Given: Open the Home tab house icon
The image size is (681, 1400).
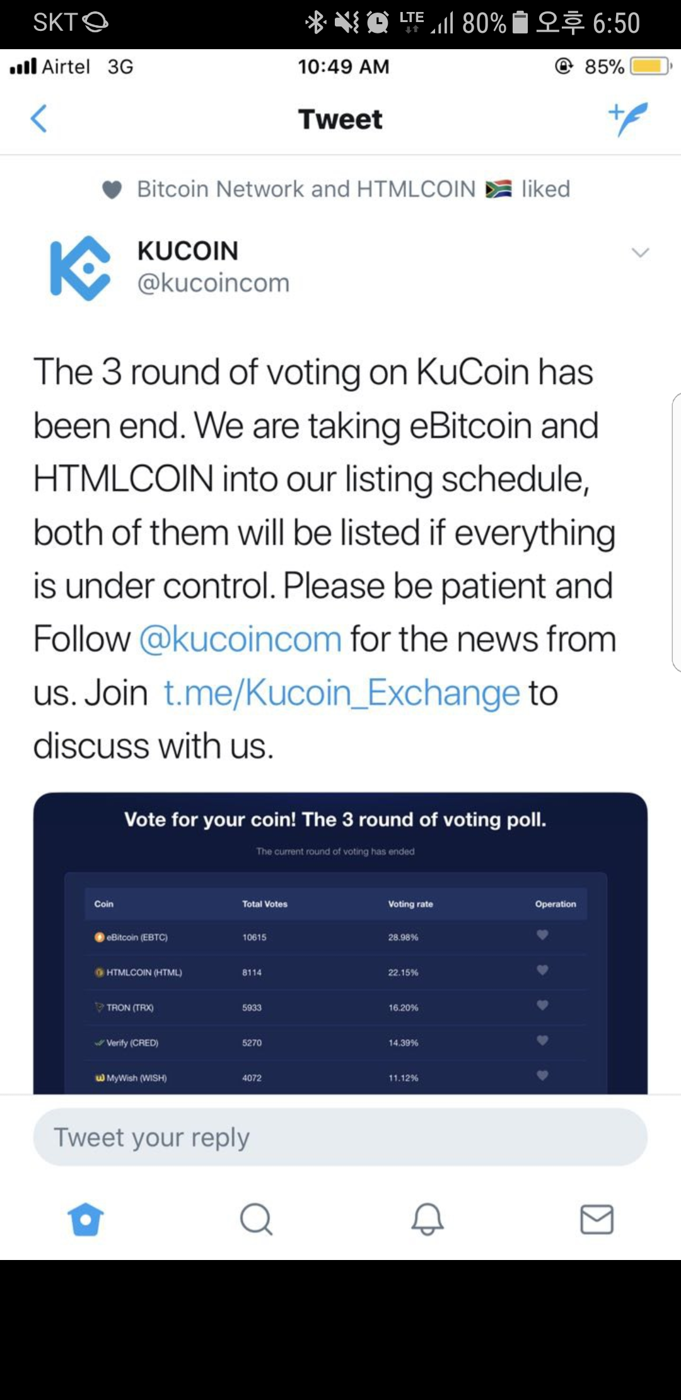Looking at the screenshot, I should (x=85, y=1219).
